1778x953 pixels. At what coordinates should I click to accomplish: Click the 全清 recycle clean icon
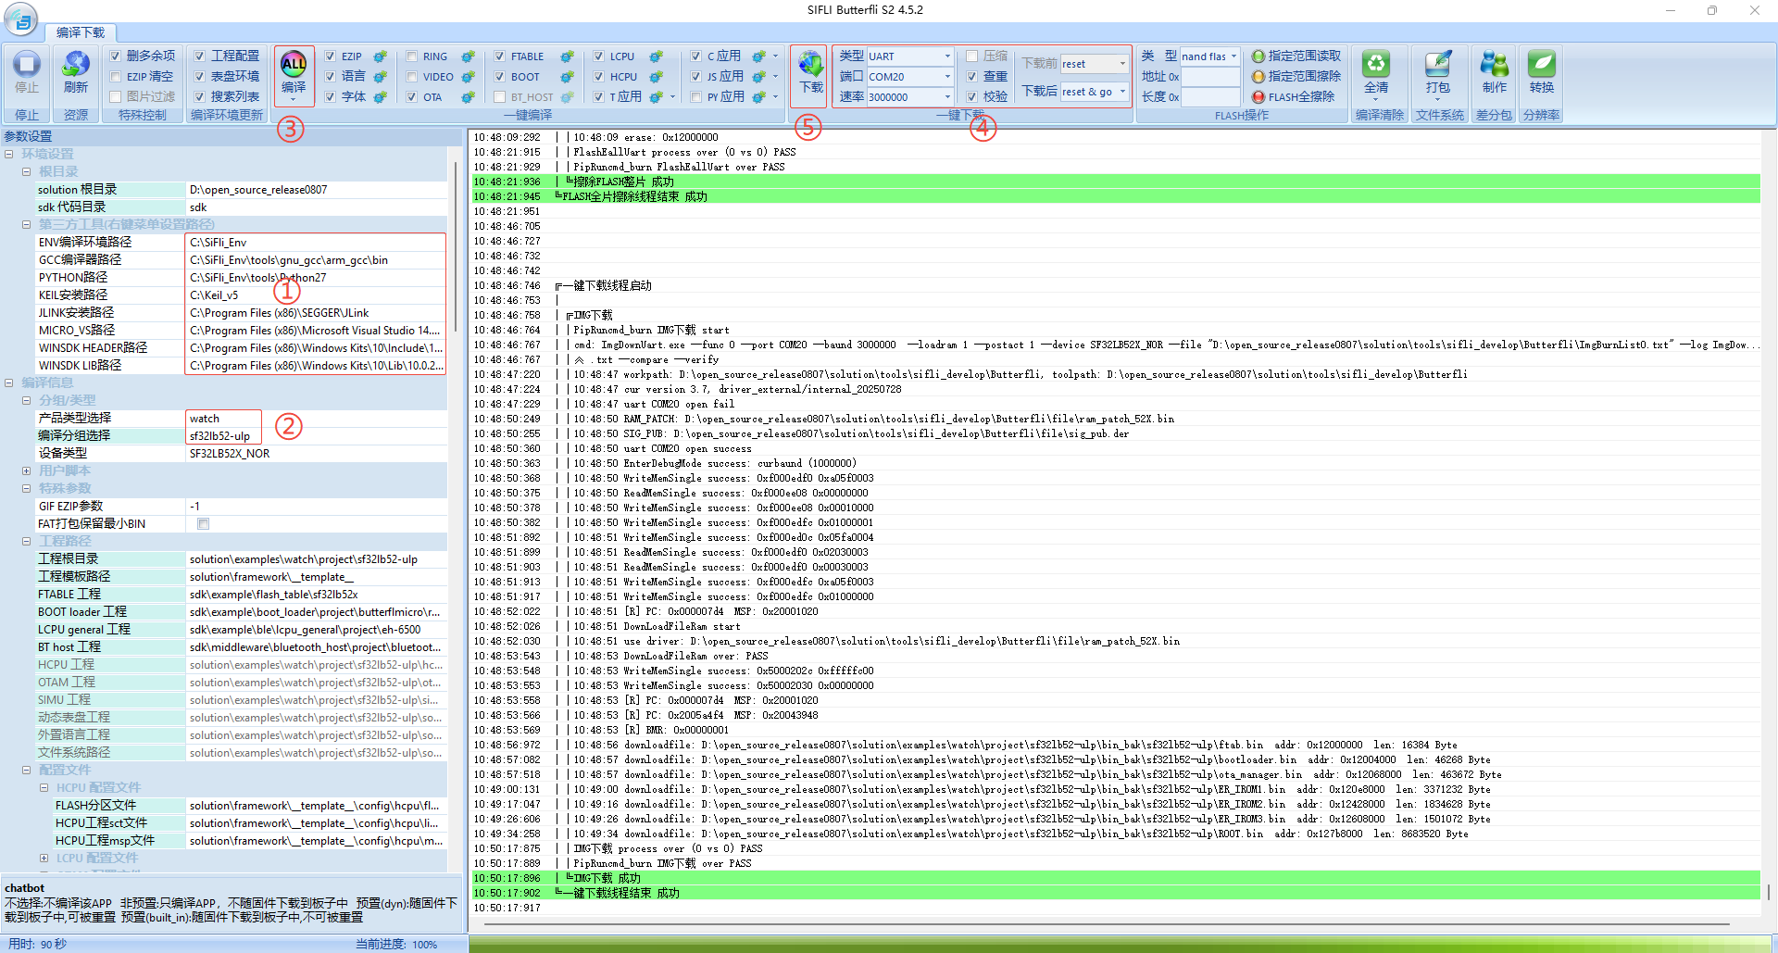click(x=1376, y=65)
